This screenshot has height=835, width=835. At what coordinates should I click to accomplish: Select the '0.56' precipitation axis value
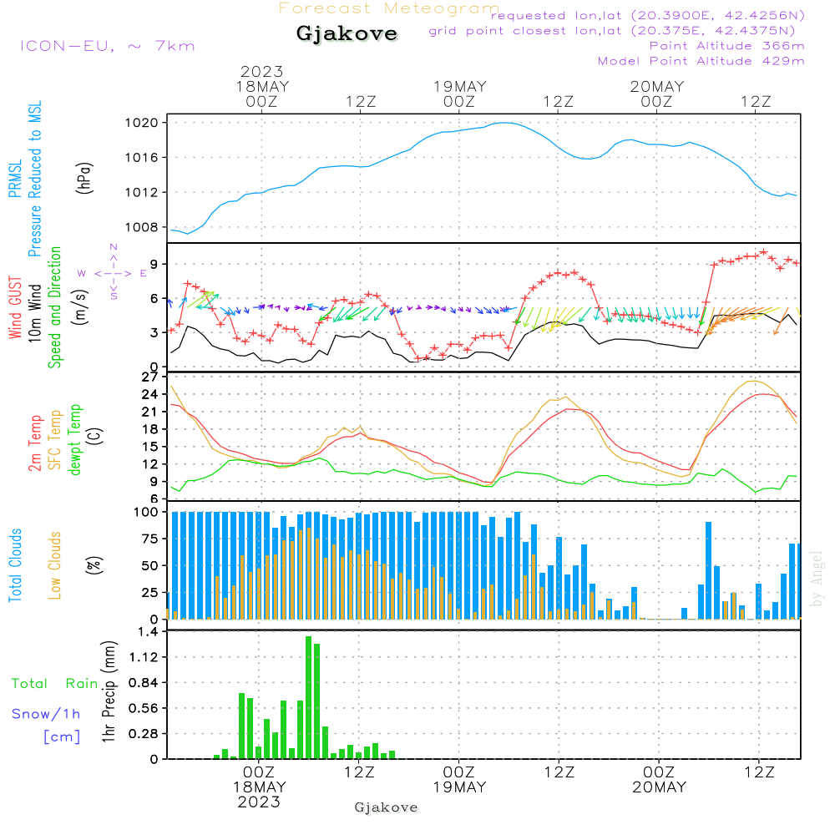(144, 709)
